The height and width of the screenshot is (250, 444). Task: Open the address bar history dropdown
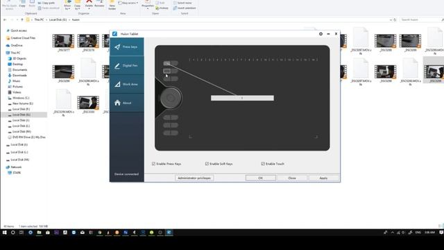click(x=391, y=20)
